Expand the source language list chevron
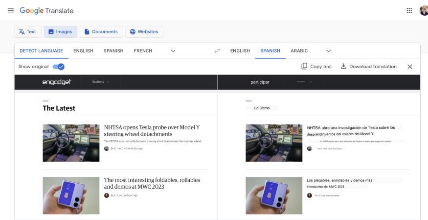 (173, 51)
